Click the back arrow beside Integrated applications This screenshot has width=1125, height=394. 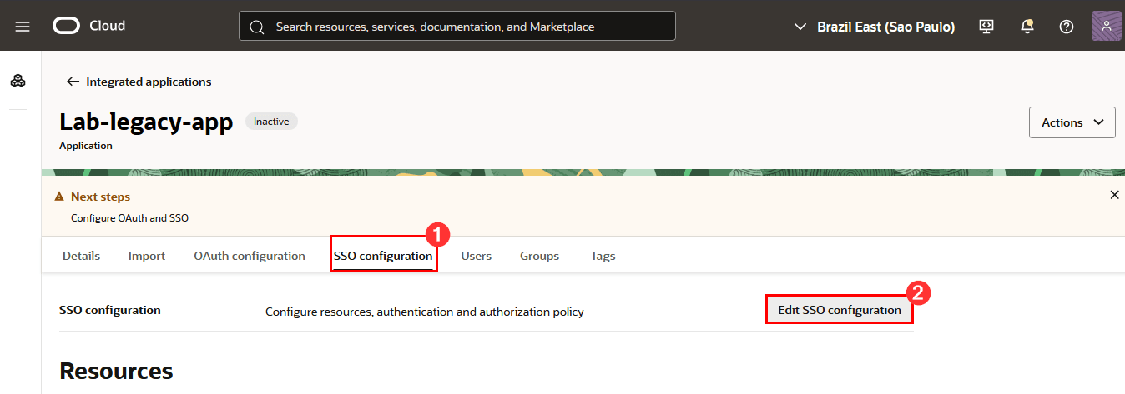(73, 82)
